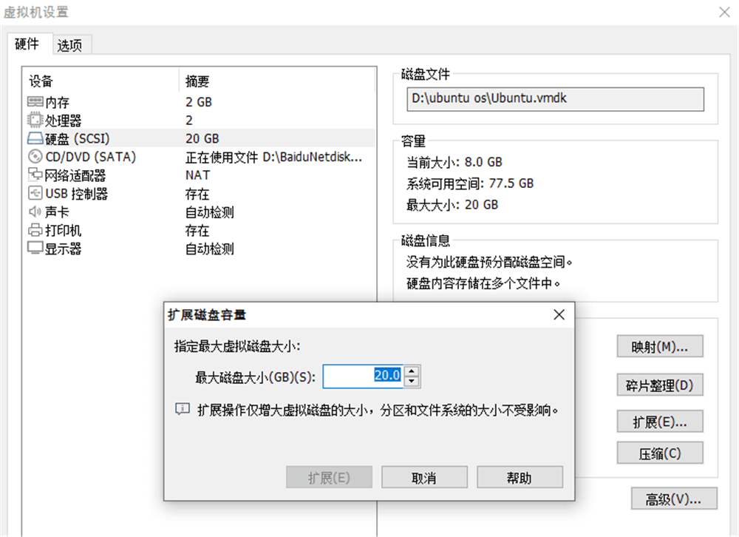Screen dimensions: 739x537
Task: Click the 帮助 help button
Action: coord(520,478)
